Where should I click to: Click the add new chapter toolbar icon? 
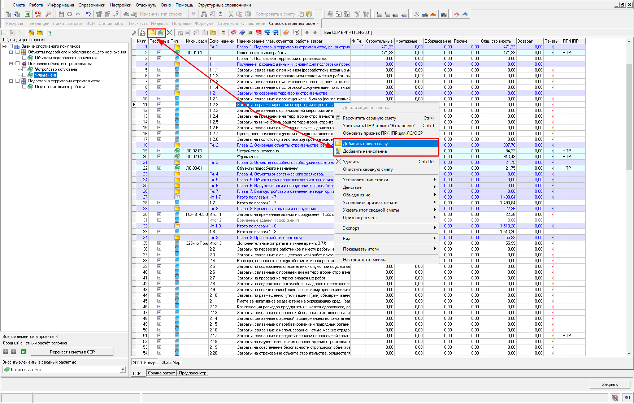(152, 32)
